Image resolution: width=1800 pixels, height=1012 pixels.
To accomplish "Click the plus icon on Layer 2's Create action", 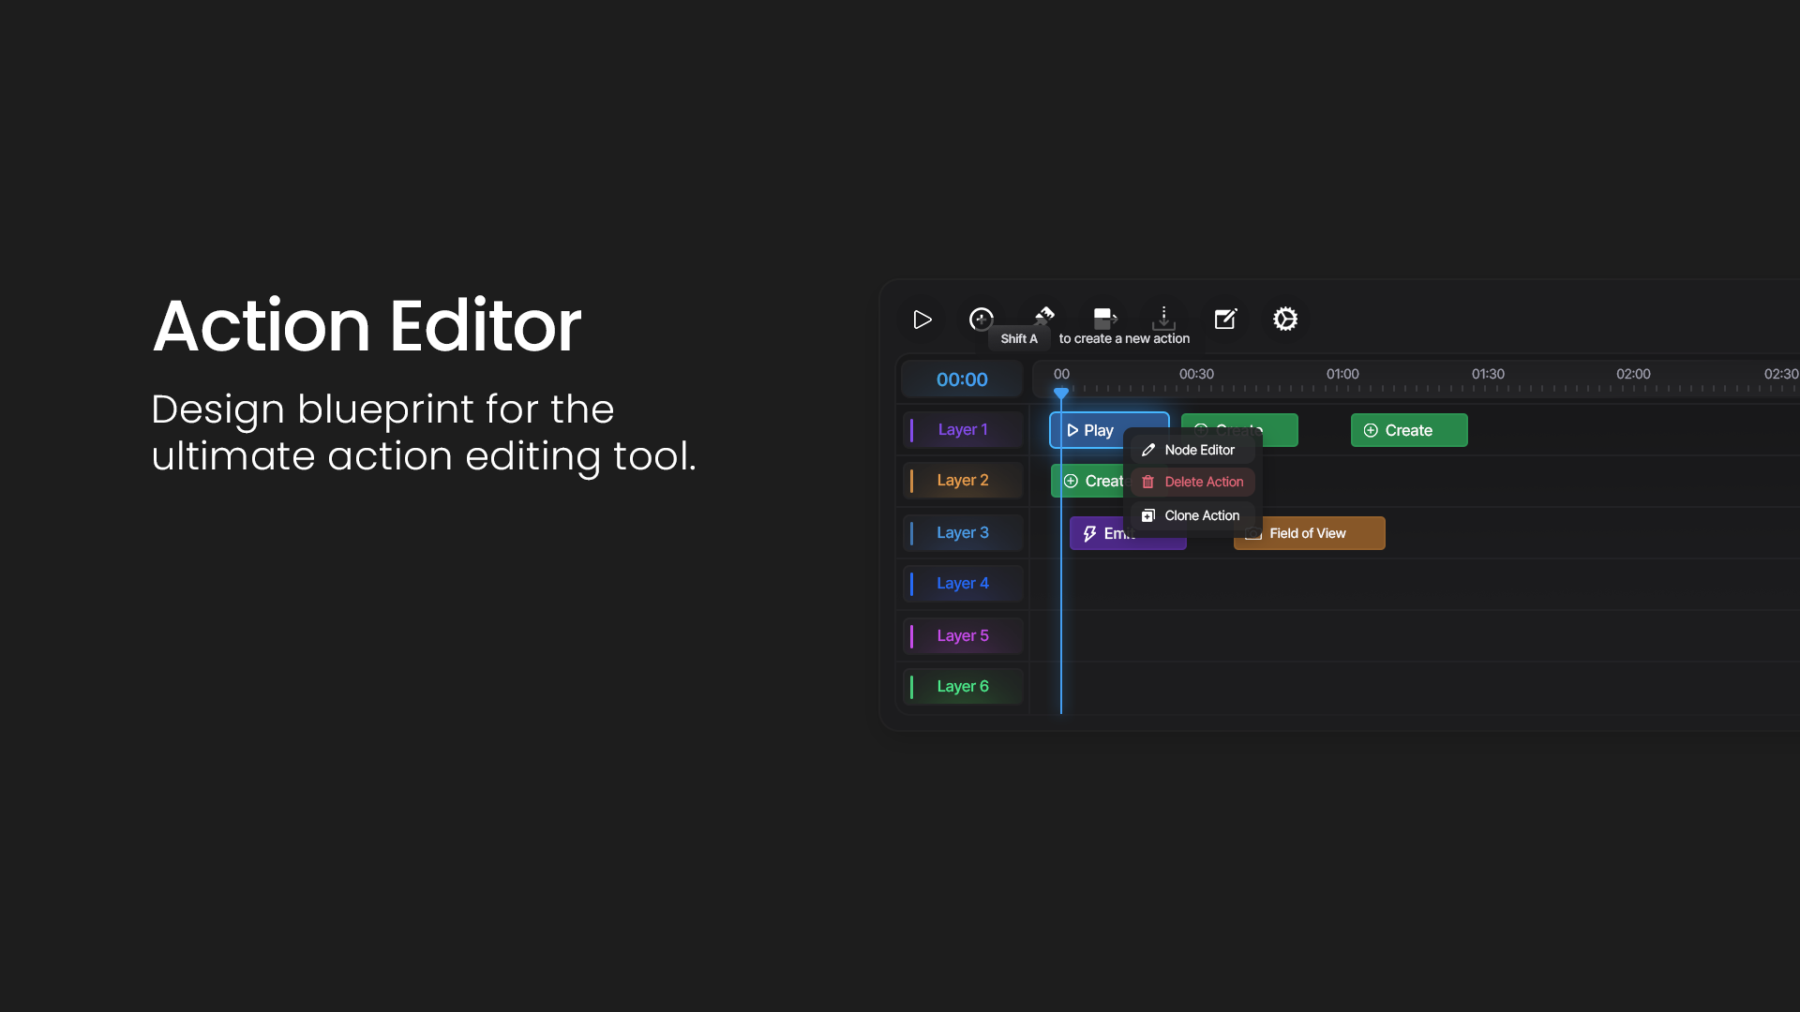I will 1072,481.
